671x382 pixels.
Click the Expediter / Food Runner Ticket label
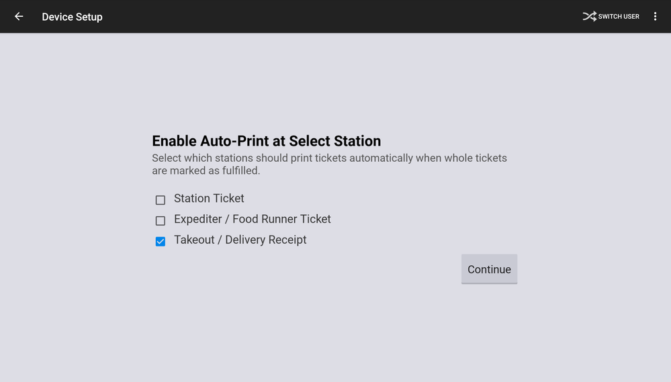[x=252, y=220]
